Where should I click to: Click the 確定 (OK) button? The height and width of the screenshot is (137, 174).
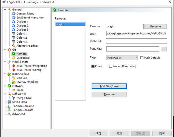tap(98, 133)
